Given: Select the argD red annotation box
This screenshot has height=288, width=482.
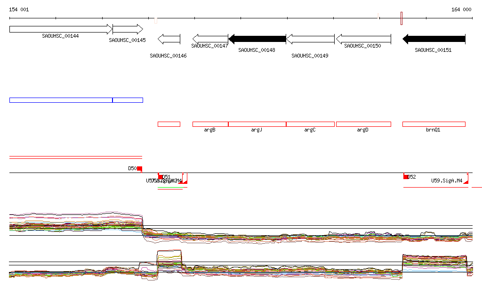Looking at the screenshot, I should point(364,124).
